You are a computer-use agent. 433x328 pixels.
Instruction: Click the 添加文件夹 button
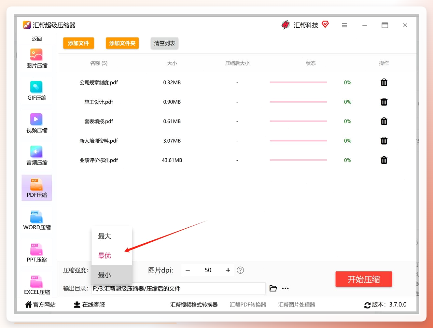coord(122,43)
